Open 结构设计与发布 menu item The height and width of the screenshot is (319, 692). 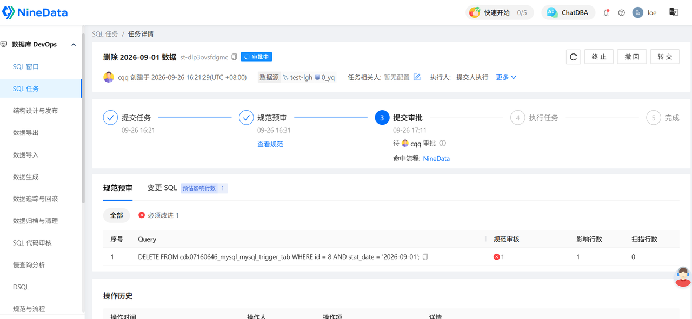click(x=35, y=111)
